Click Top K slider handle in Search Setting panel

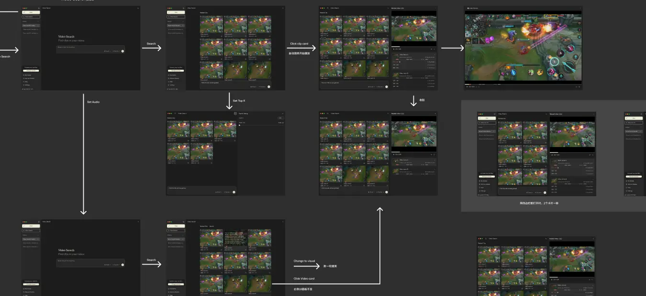239,125
